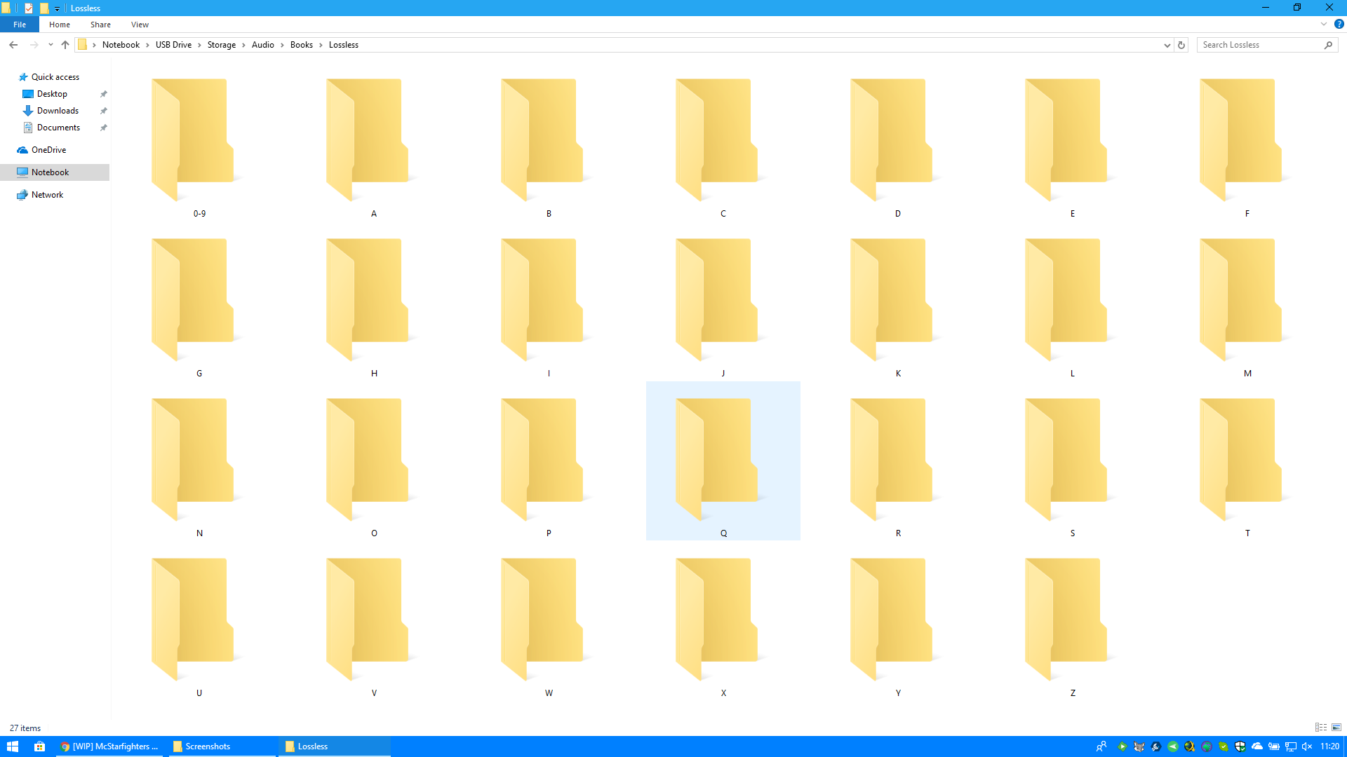Viewport: 1347px width, 757px height.
Task: Switch to the View ribbon tab
Action: pos(140,25)
